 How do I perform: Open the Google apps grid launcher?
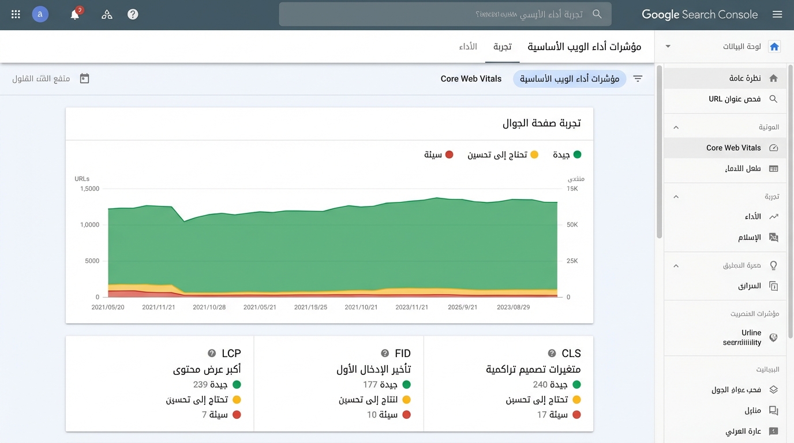point(16,14)
